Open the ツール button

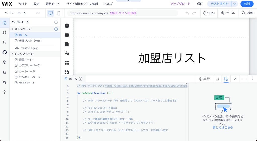coord(228,13)
